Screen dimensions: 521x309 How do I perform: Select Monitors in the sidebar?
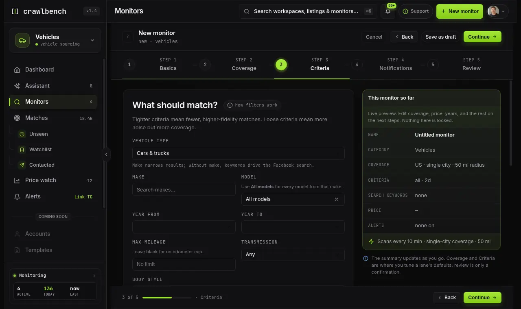click(53, 102)
